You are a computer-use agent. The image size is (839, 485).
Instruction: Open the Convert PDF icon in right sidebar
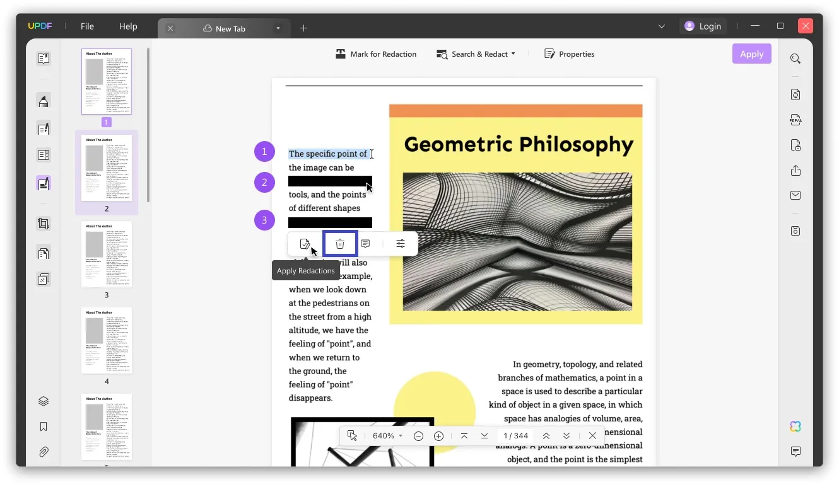click(x=795, y=94)
